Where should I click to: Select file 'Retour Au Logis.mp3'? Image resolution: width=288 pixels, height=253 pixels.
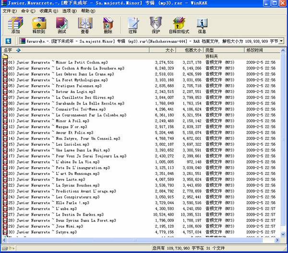coord(52,92)
